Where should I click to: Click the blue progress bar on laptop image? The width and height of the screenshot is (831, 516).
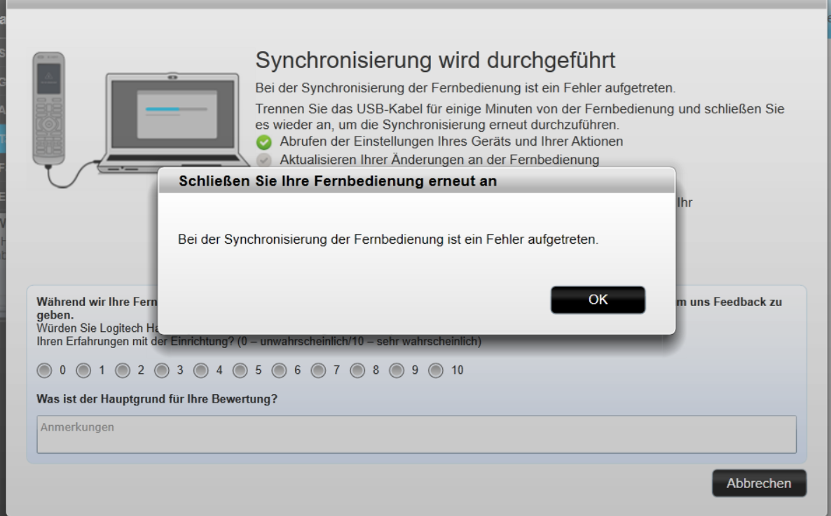[x=164, y=109]
